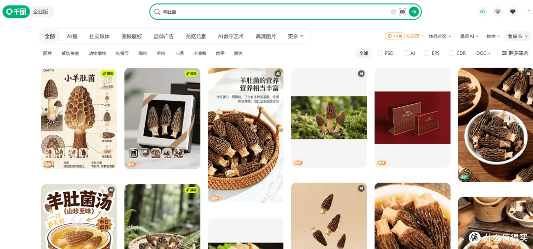Open the red gift bag packaging image
Viewport: 533px width, 249px height.
[412, 118]
